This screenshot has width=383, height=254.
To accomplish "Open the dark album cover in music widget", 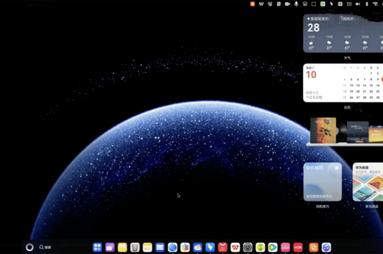I will [357, 132].
